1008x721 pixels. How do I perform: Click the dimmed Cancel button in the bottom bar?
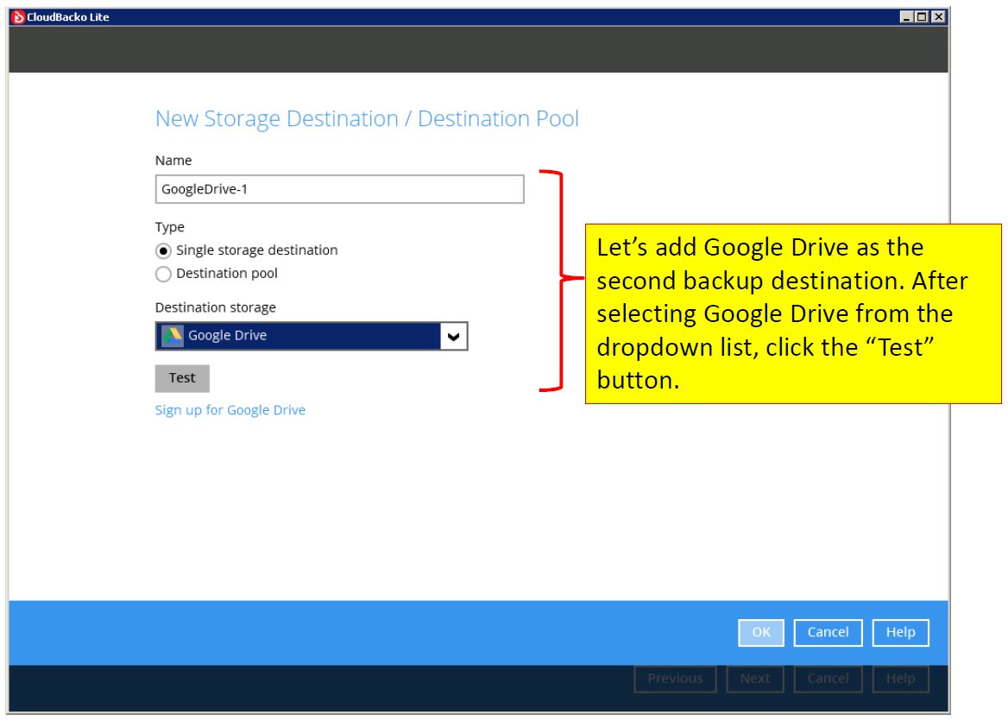(x=828, y=679)
